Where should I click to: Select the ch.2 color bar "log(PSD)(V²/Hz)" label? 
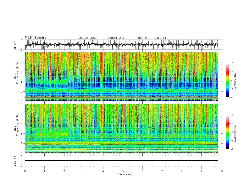235,134
